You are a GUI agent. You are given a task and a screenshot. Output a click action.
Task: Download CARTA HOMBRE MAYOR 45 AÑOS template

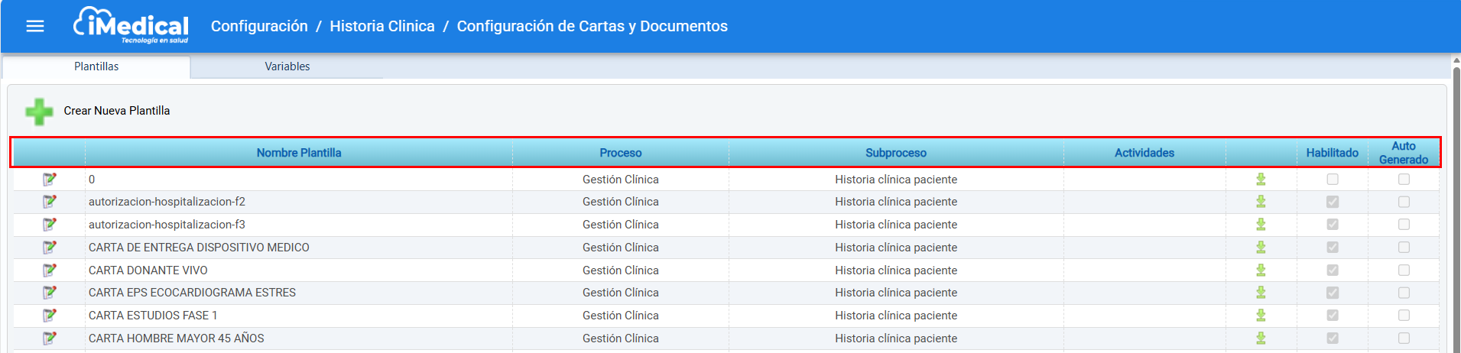[x=1261, y=338]
